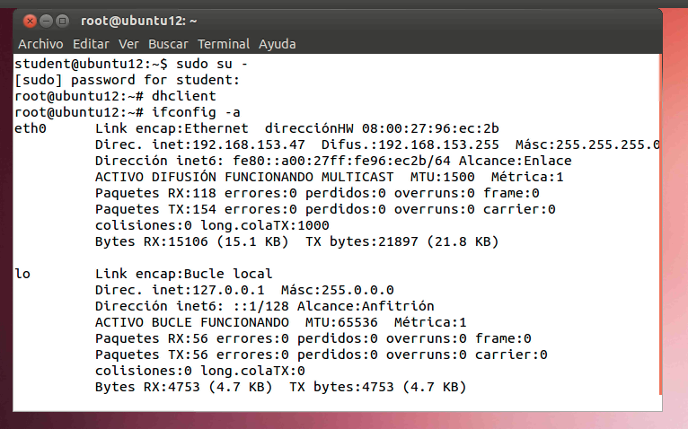
Task: Open the Archivo menu
Action: [41, 44]
